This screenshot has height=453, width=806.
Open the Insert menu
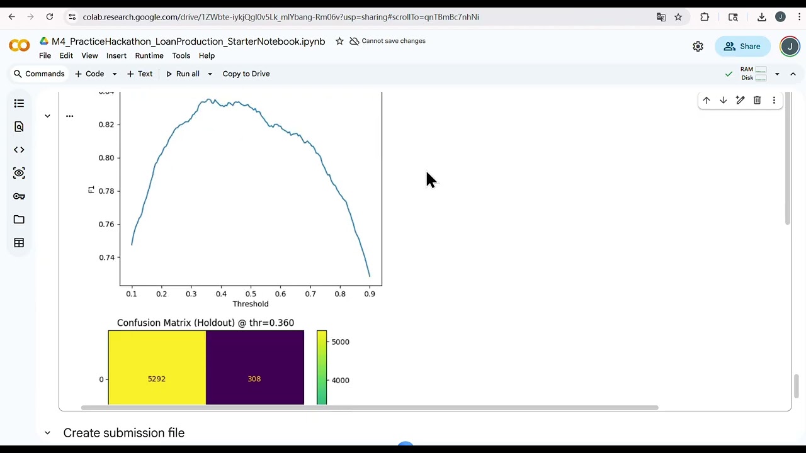(116, 55)
